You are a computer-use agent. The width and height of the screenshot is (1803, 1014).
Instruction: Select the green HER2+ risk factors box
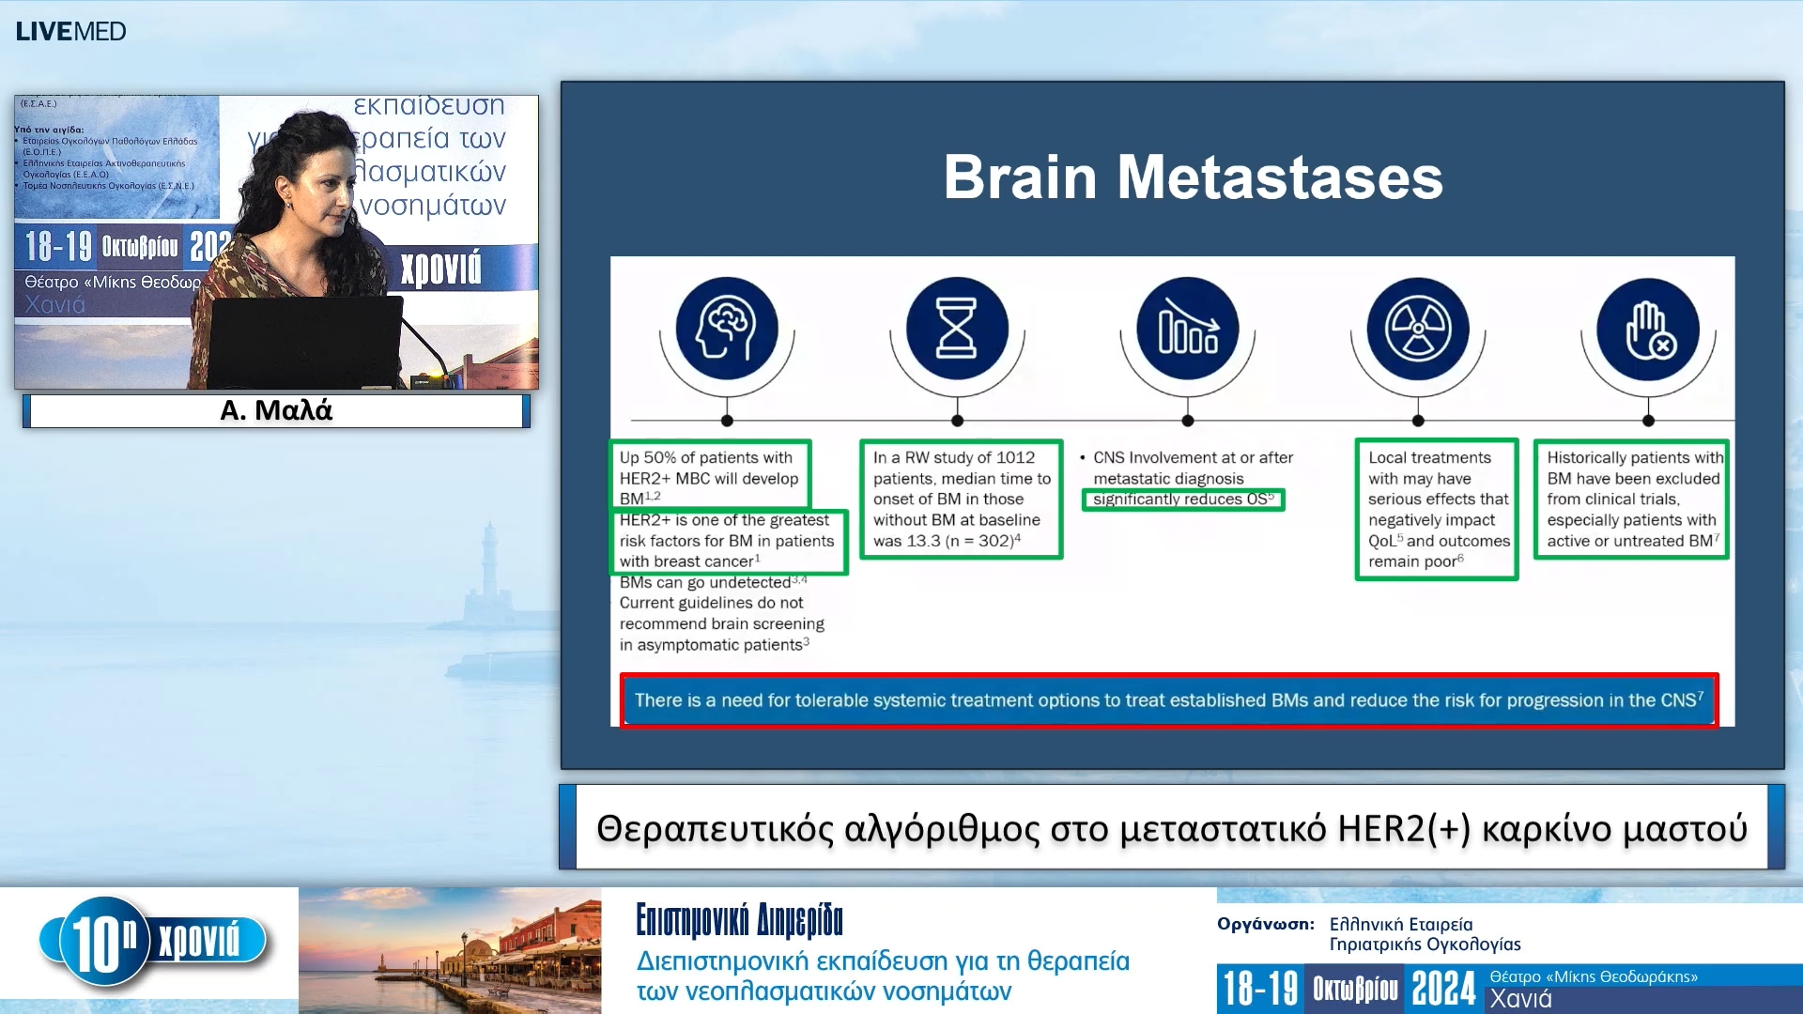click(x=728, y=542)
